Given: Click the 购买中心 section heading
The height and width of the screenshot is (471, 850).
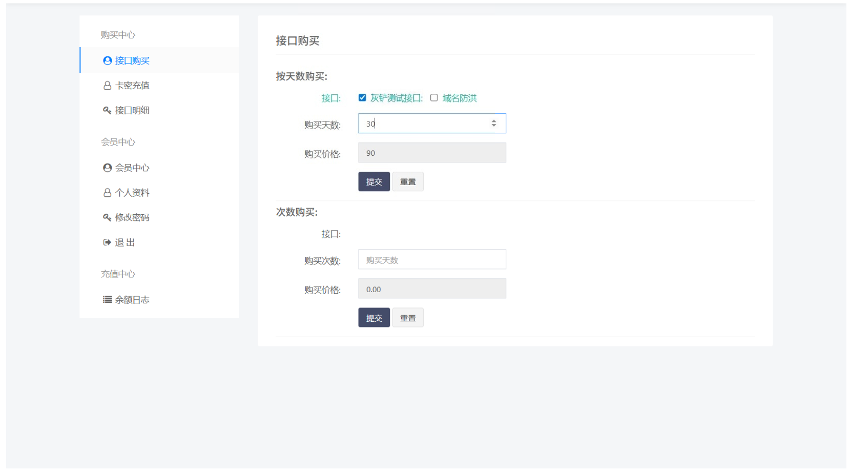Looking at the screenshot, I should pos(118,35).
